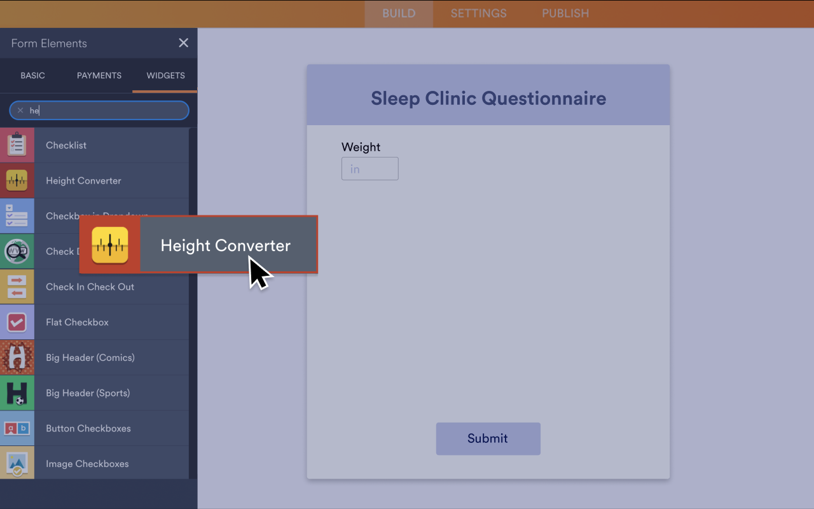
Task: Click the Submit button
Action: click(488, 438)
